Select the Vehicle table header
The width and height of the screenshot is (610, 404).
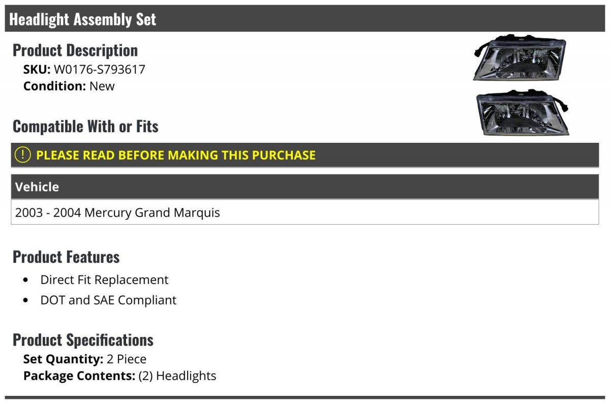click(x=305, y=187)
